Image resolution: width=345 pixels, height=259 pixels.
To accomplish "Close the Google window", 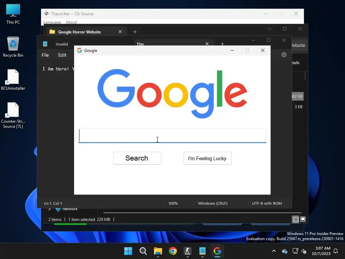I will point(263,51).
